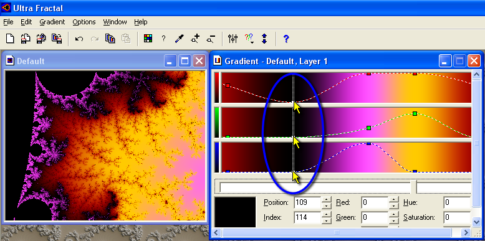Image resolution: width=485 pixels, height=241 pixels.
Task: Click the Position value field
Action: click(307, 202)
